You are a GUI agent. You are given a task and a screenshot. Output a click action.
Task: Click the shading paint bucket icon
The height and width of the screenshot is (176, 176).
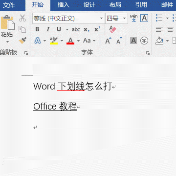(x=159, y=41)
